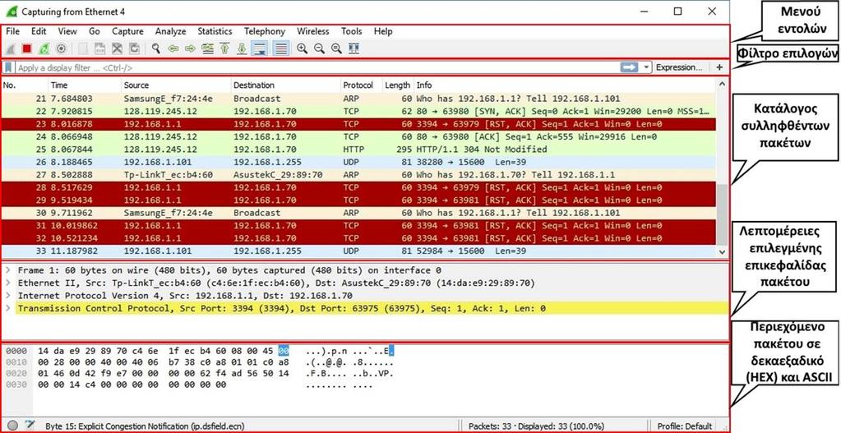
Task: Select packet 33 UDP 52984 row
Action: tap(358, 251)
